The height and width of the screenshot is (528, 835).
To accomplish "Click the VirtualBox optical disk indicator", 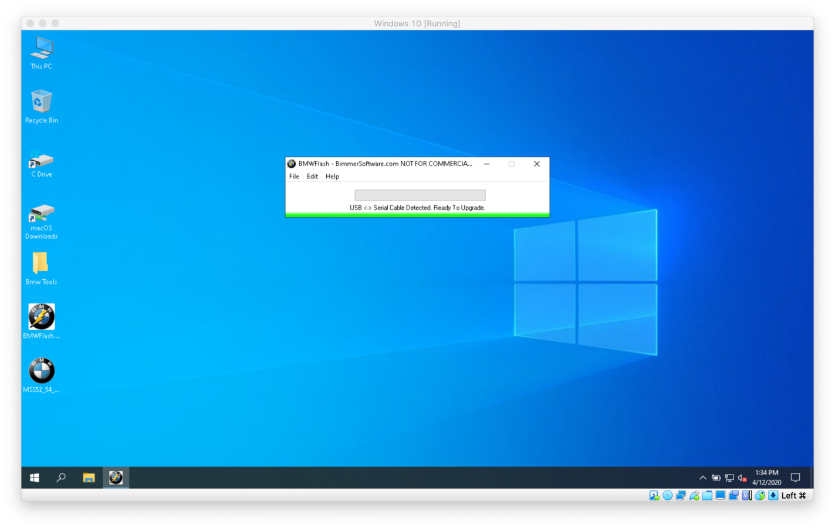I will (667, 496).
